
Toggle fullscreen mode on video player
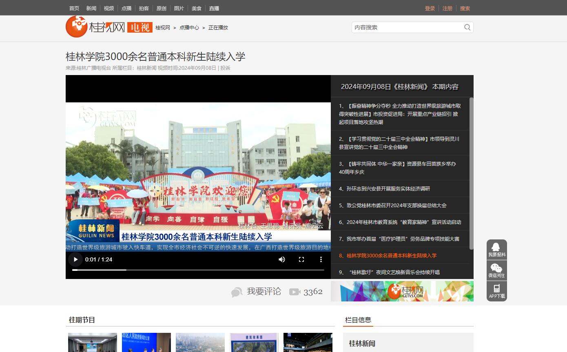coord(301,259)
